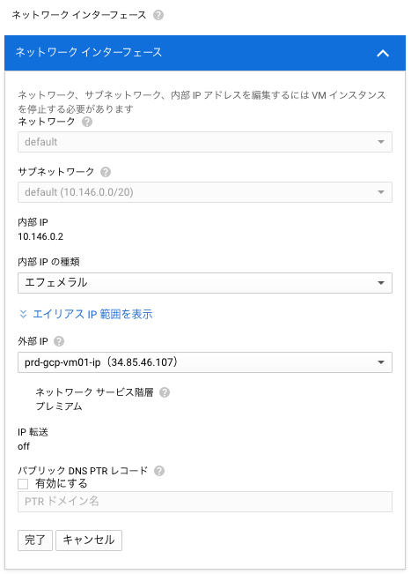Click the 10.146.0.2 internal IP value
This screenshot has width=411, height=574.
coord(40,236)
